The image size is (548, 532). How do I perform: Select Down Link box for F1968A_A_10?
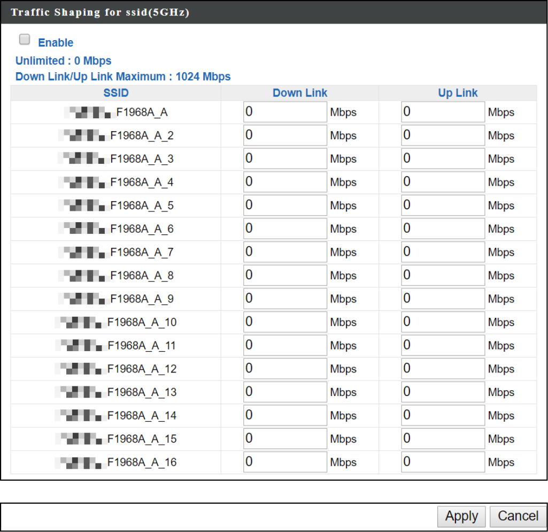click(x=285, y=322)
